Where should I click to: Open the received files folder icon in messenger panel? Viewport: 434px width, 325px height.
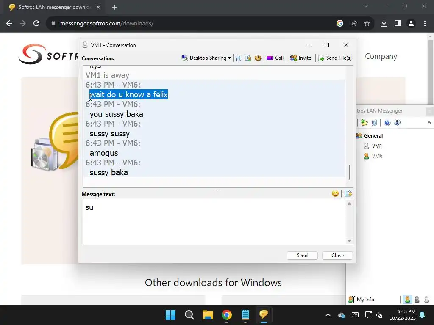point(364,123)
